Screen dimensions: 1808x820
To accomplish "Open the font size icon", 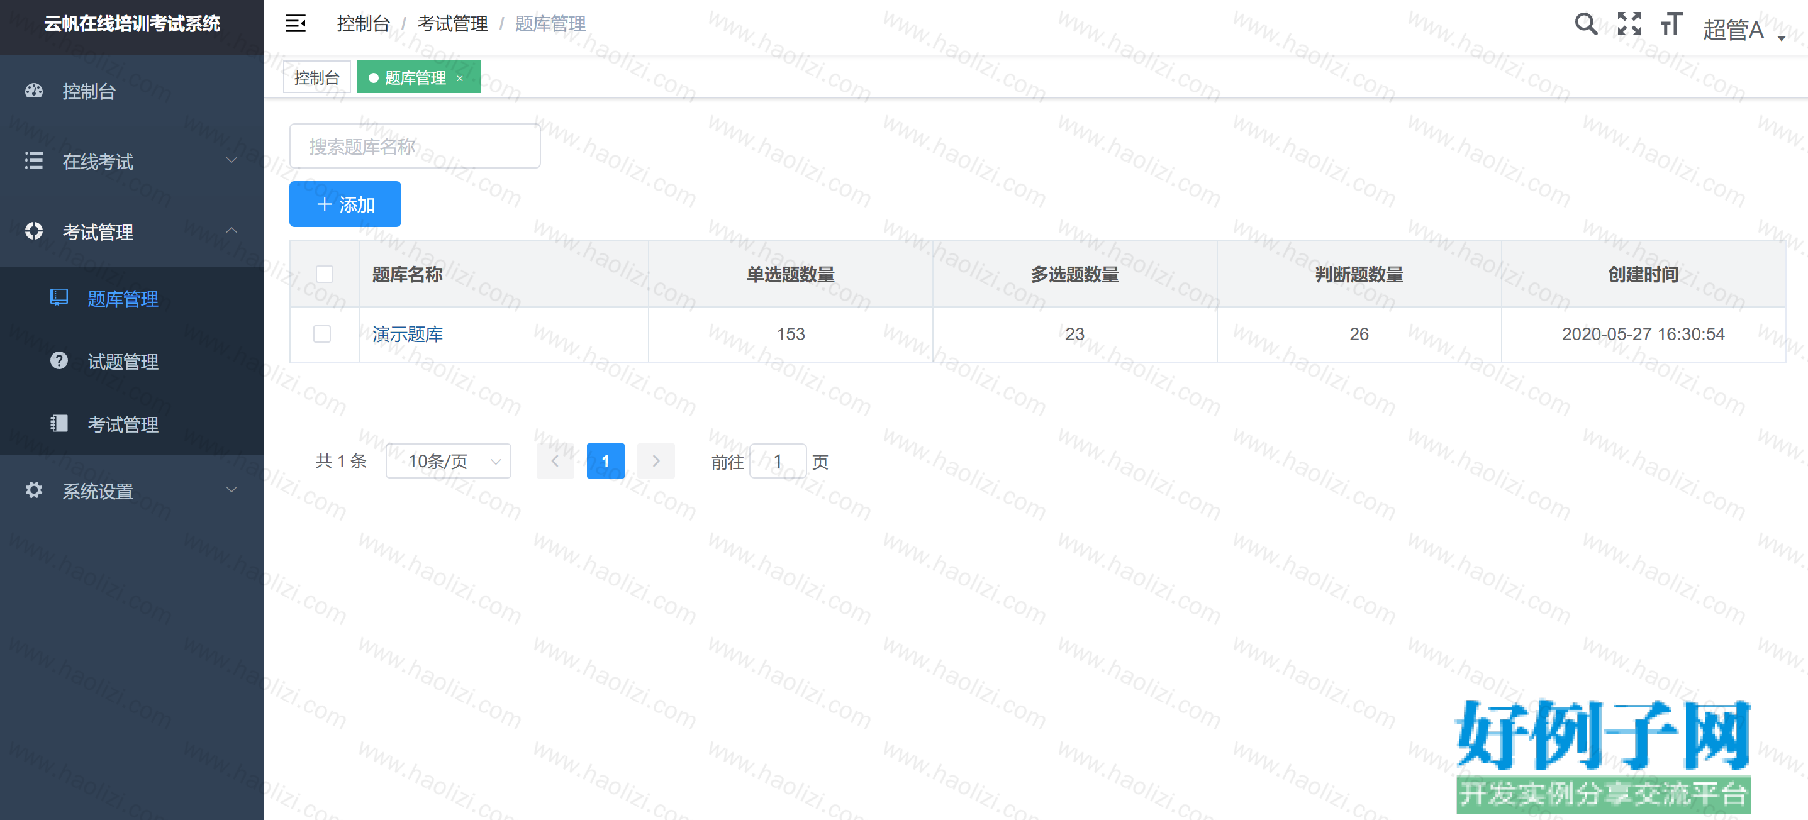I will coord(1671,24).
